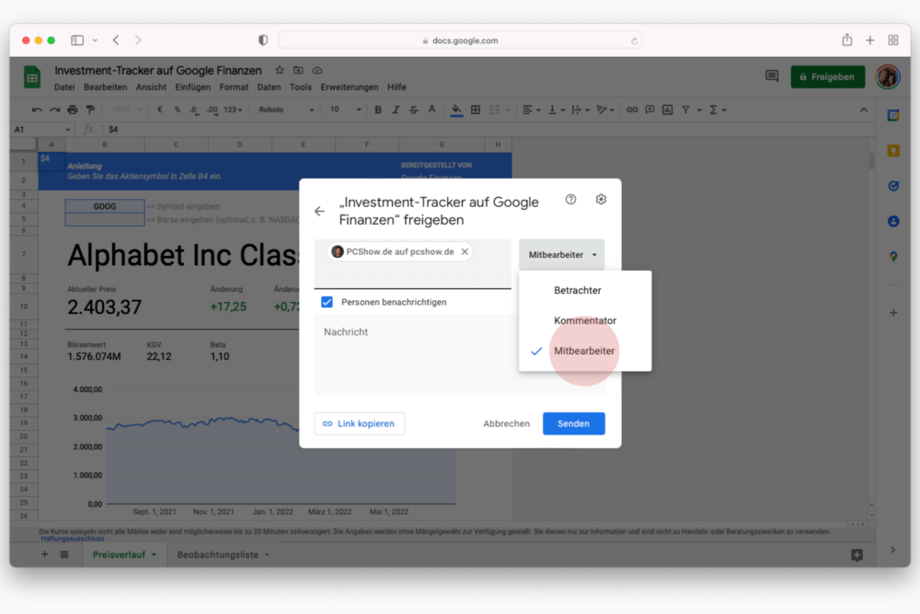
Task: View cloud save status icon
Action: point(317,71)
